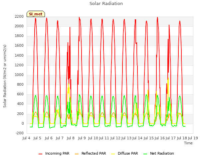Click the Jul 18 x-axis tick label

coord(182,138)
